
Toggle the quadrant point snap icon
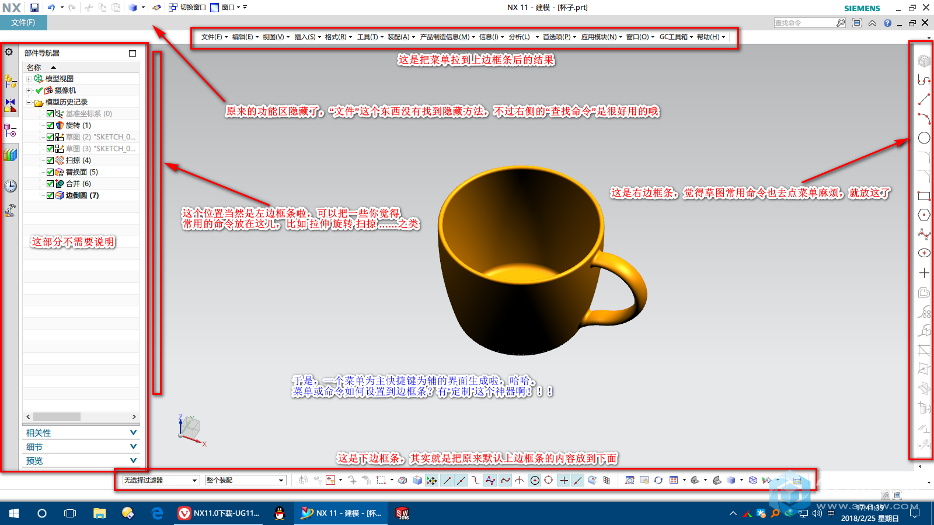pos(549,480)
